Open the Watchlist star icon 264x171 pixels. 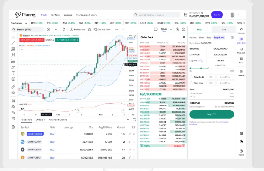tap(241, 30)
